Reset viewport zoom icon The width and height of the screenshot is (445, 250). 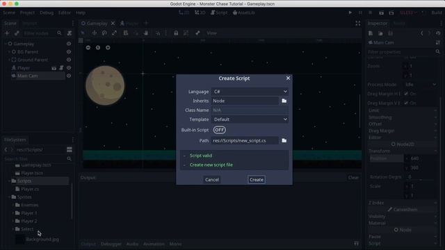98,48
